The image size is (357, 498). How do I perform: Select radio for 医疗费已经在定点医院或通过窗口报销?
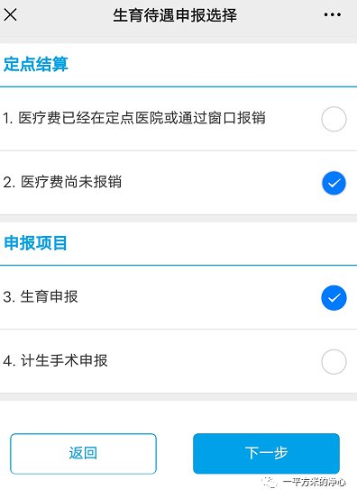[x=334, y=119]
